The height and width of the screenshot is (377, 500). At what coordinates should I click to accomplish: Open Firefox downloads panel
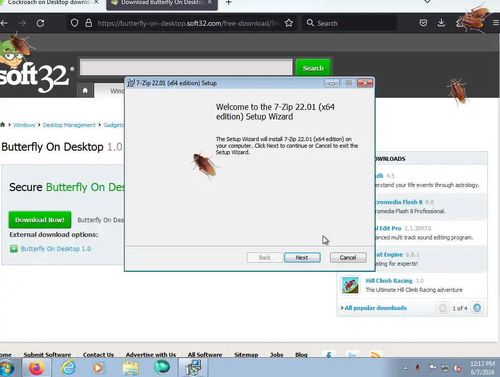click(x=442, y=23)
